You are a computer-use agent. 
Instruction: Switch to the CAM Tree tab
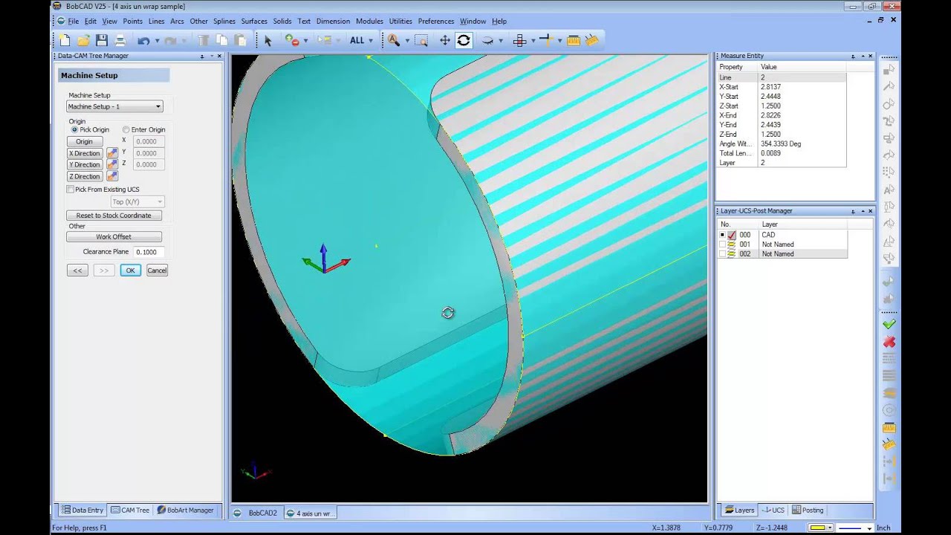tap(130, 510)
